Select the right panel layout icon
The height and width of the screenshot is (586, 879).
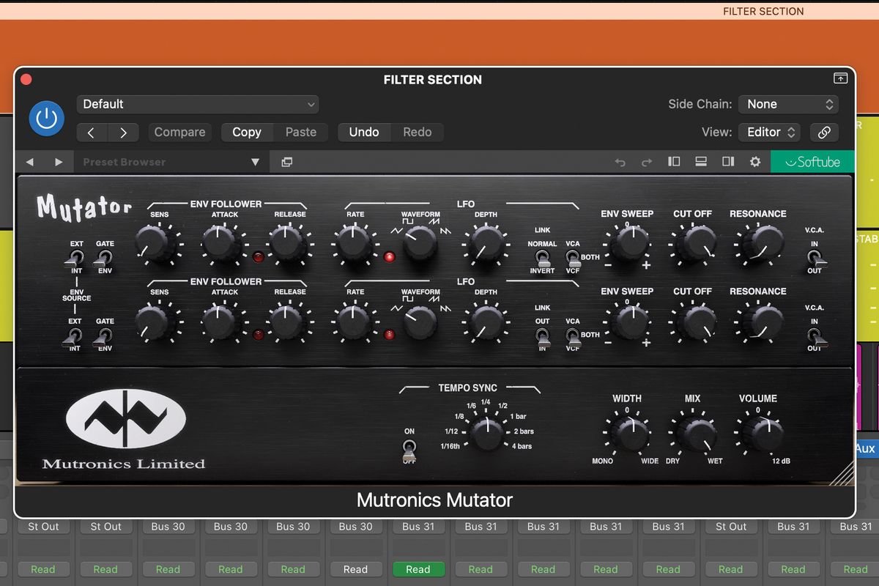coord(728,161)
